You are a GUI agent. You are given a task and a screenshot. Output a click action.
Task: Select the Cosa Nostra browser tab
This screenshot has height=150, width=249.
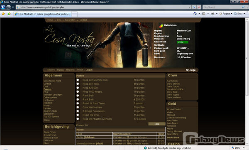pyautogui.click(x=42, y=14)
